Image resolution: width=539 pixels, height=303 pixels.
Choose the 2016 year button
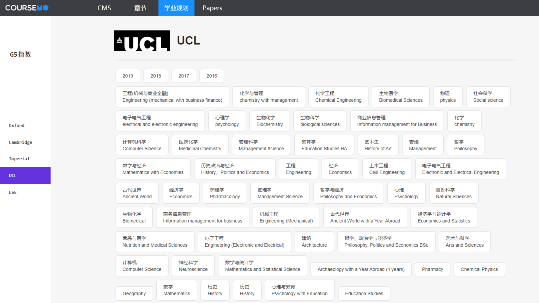coord(212,76)
